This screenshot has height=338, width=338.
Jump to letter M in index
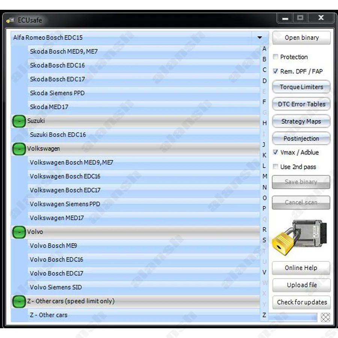(265, 177)
